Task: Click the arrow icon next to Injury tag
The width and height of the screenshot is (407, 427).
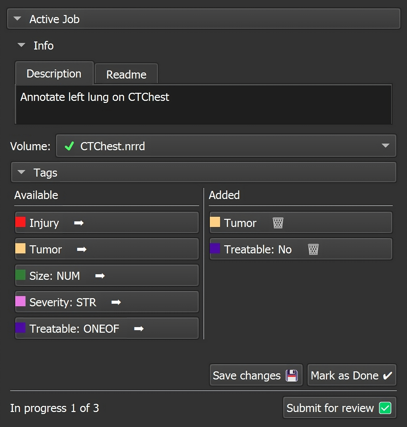Action: [79, 223]
